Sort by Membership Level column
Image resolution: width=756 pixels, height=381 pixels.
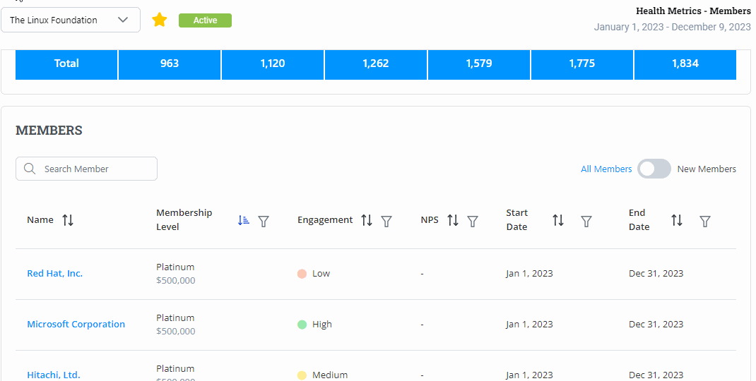point(244,220)
